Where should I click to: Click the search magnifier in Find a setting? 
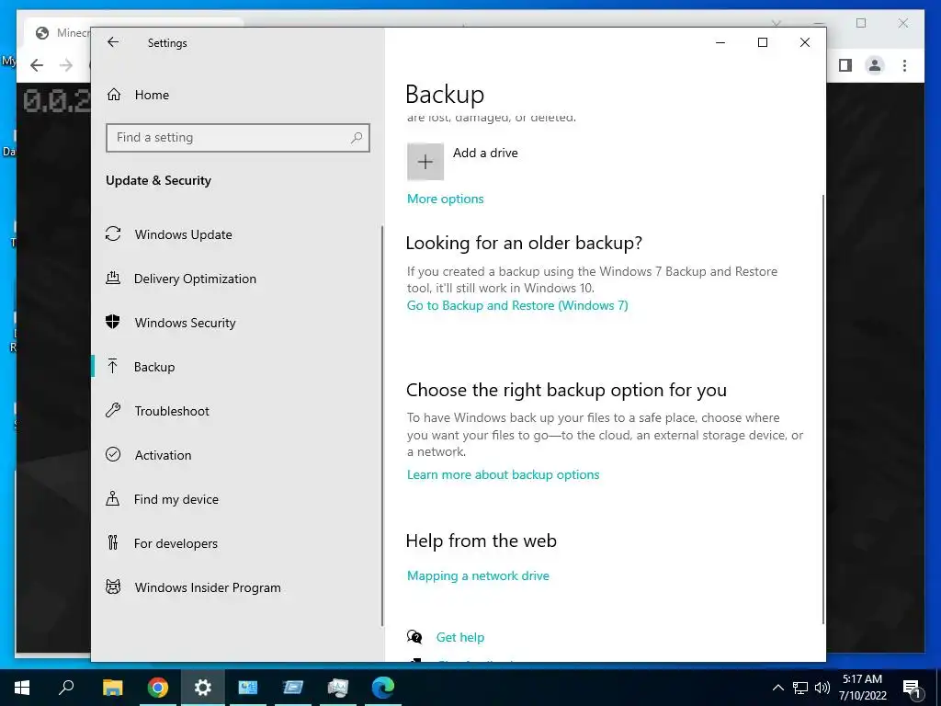(357, 138)
